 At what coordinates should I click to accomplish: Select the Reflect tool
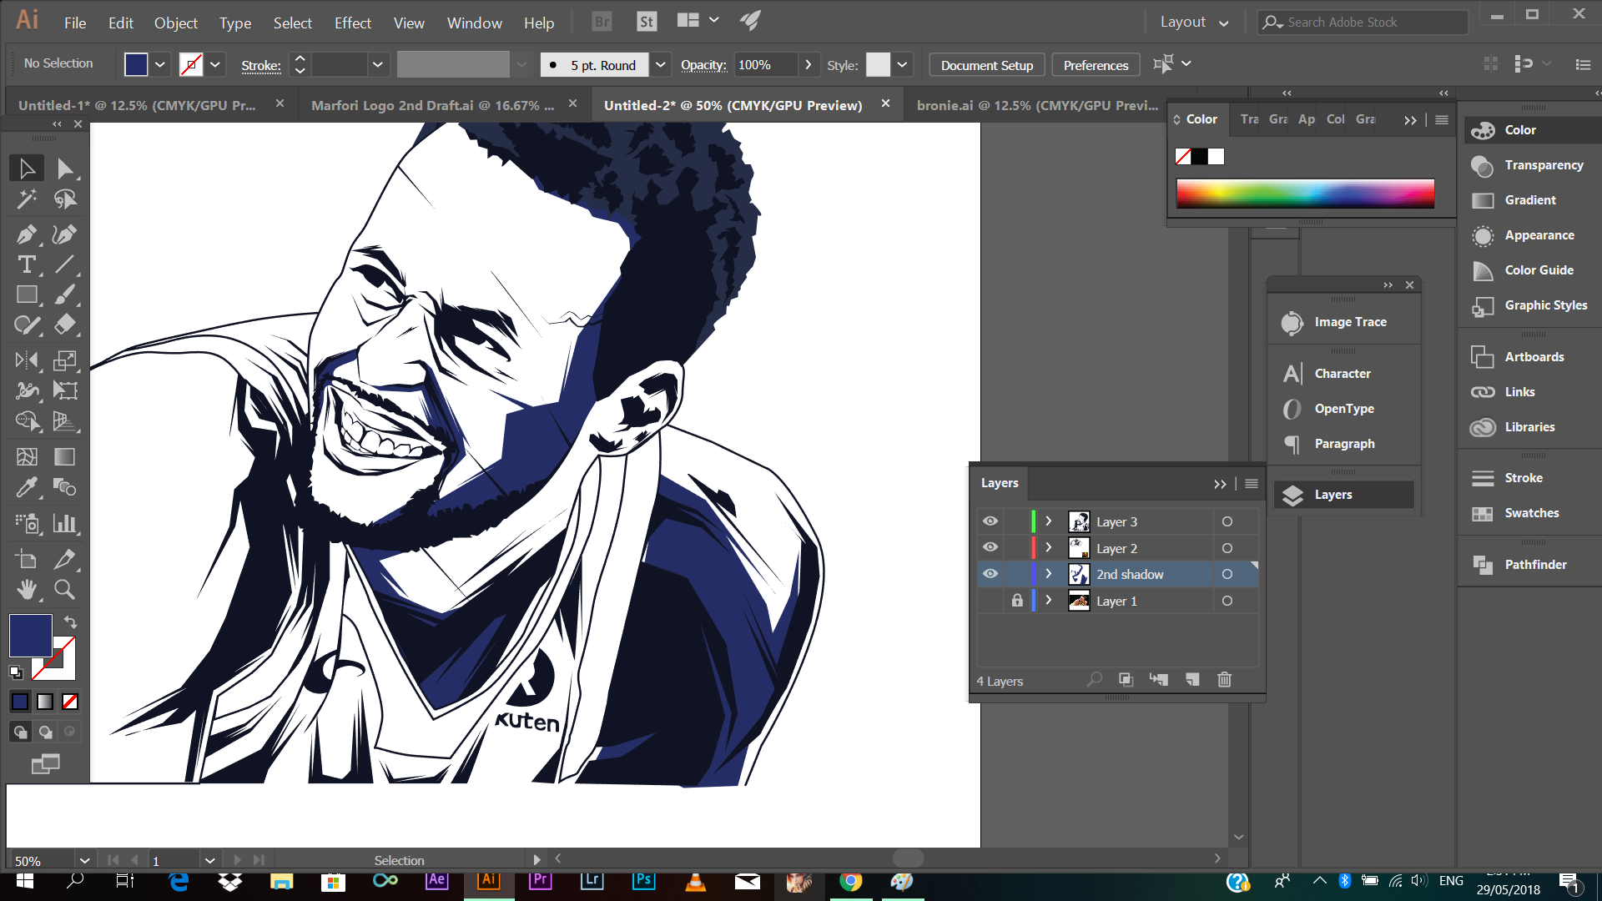click(27, 360)
